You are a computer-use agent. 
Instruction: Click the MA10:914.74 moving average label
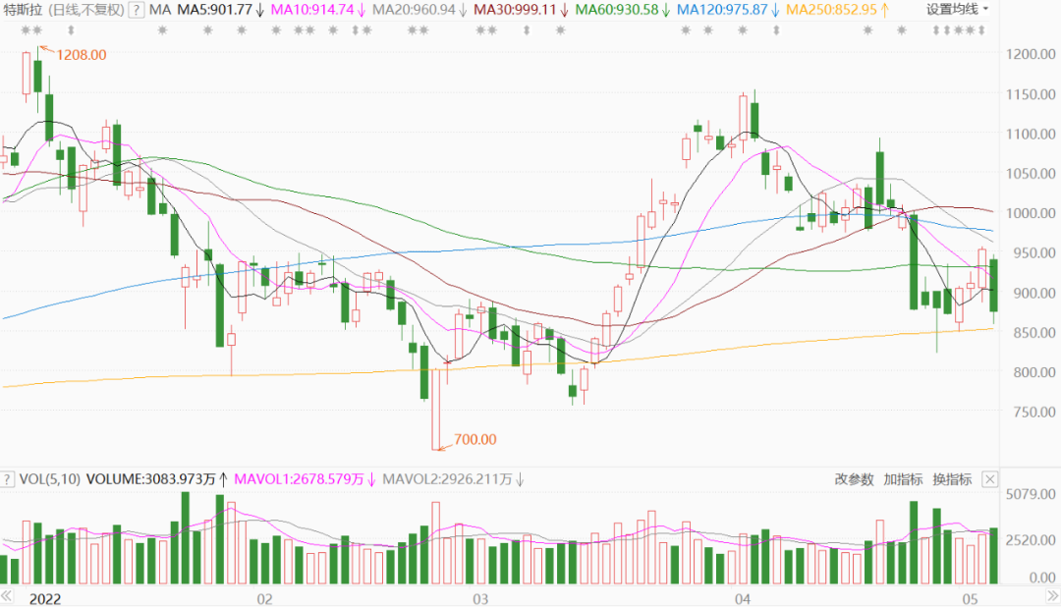pyautogui.click(x=318, y=10)
